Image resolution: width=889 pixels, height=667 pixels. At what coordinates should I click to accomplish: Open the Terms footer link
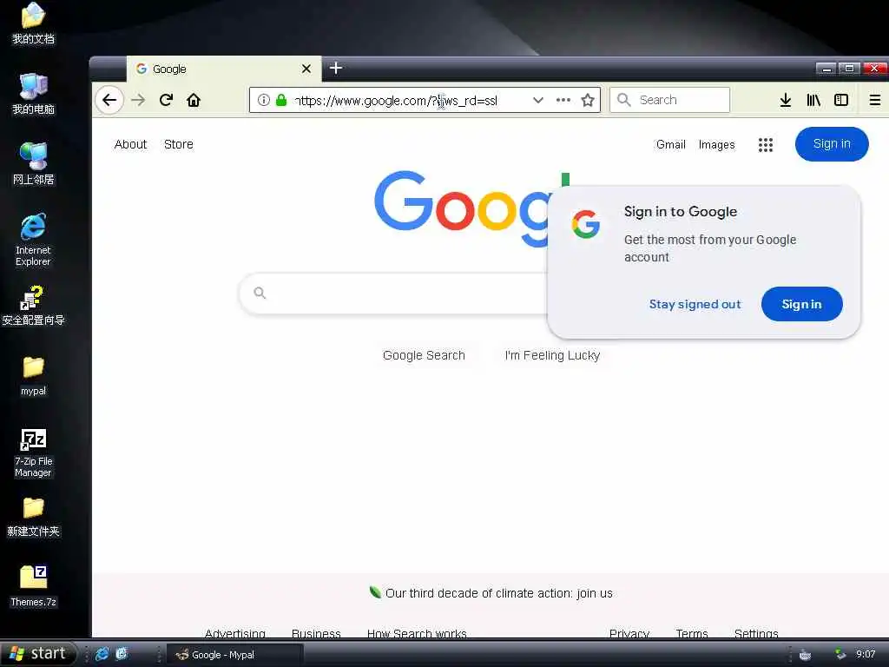coord(692,633)
